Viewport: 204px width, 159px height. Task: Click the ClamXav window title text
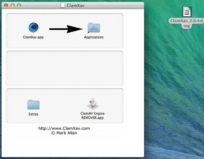[75, 6]
